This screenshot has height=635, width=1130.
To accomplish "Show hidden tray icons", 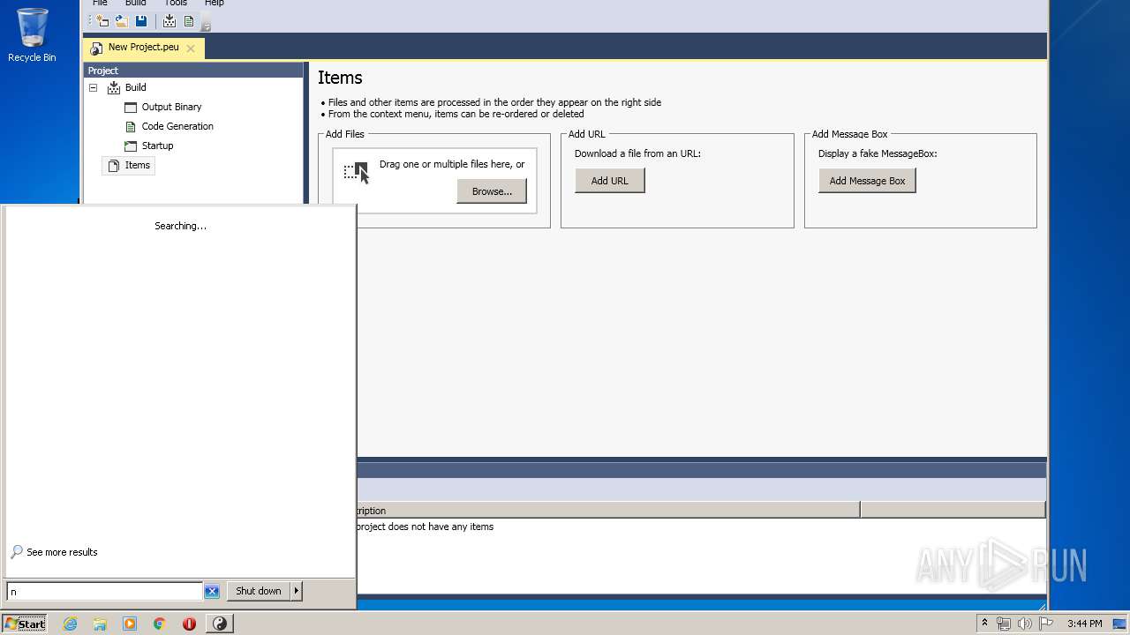I will (x=984, y=624).
